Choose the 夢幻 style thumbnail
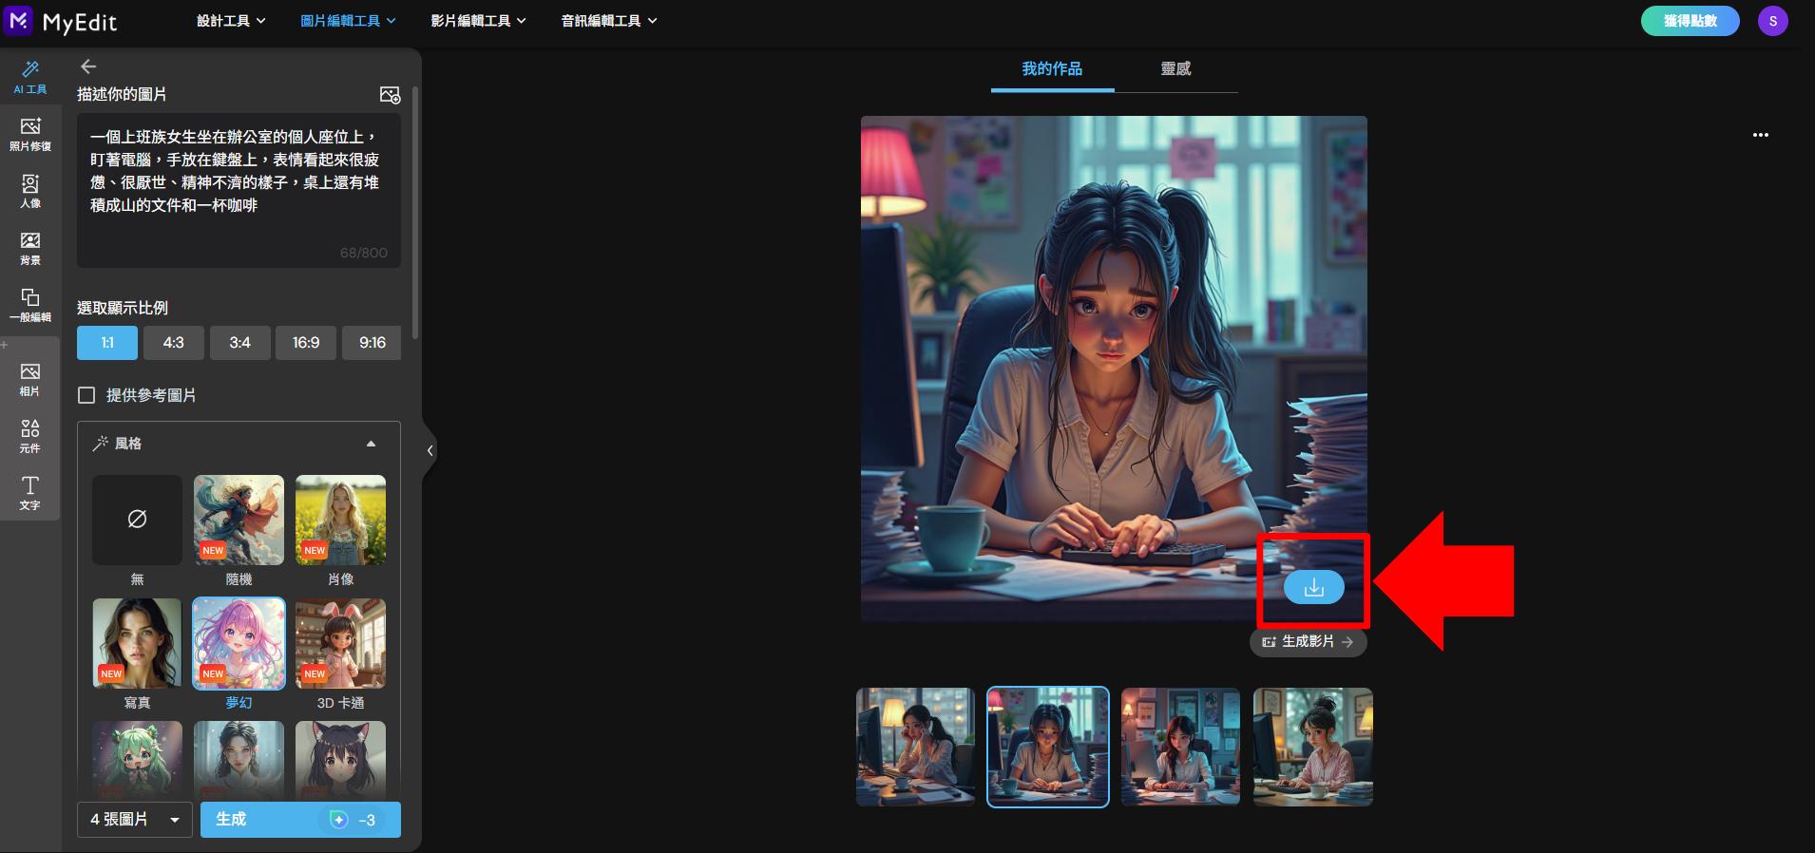The image size is (1815, 853). pos(239,644)
